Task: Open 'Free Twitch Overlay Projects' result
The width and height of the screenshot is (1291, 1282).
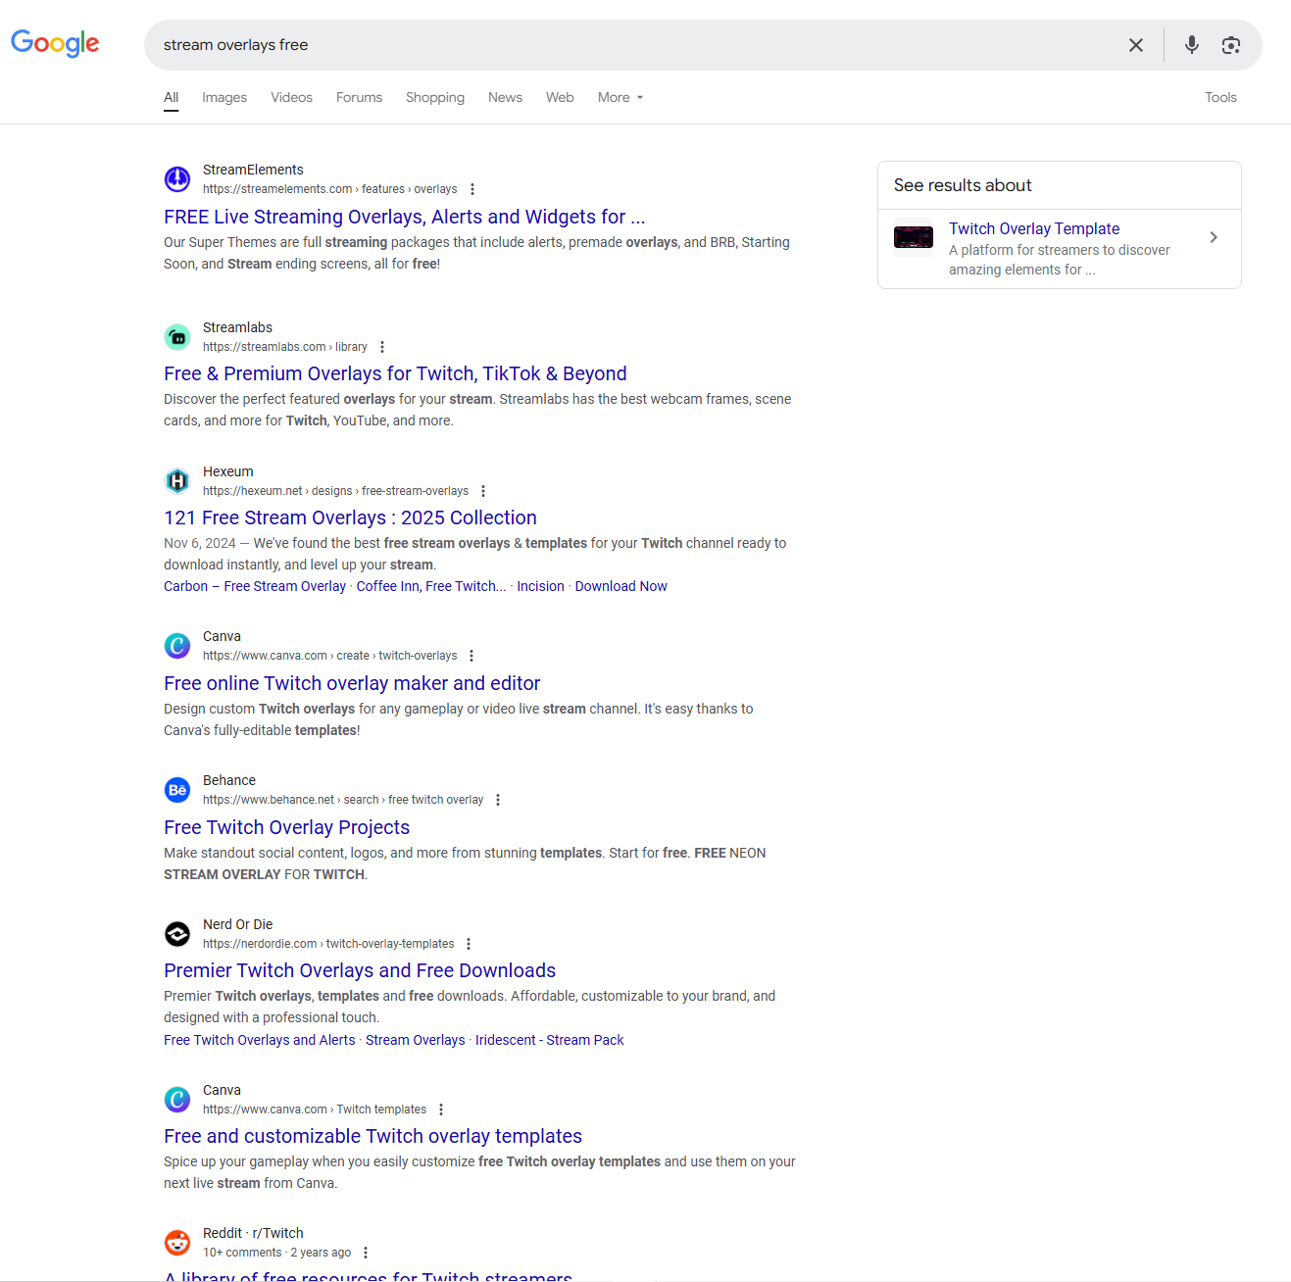Action: point(286,827)
